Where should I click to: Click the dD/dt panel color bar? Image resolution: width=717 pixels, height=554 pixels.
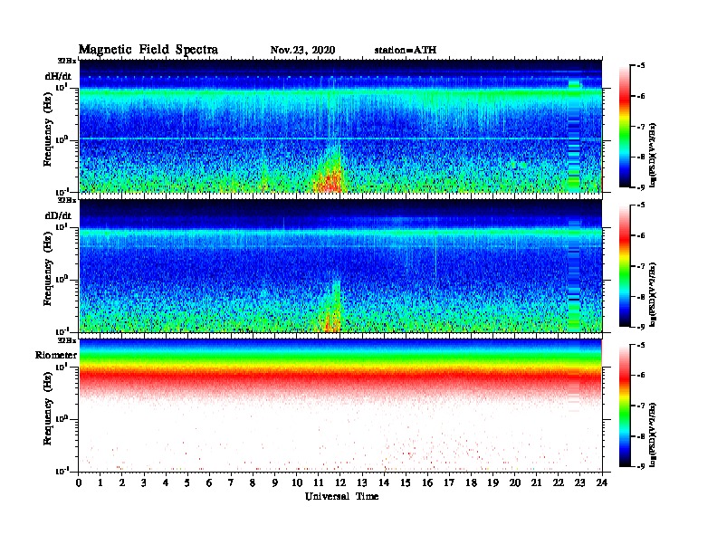pos(625,266)
